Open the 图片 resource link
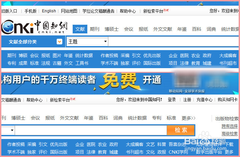The height and width of the screenshot is (157, 240). pos(57,55)
